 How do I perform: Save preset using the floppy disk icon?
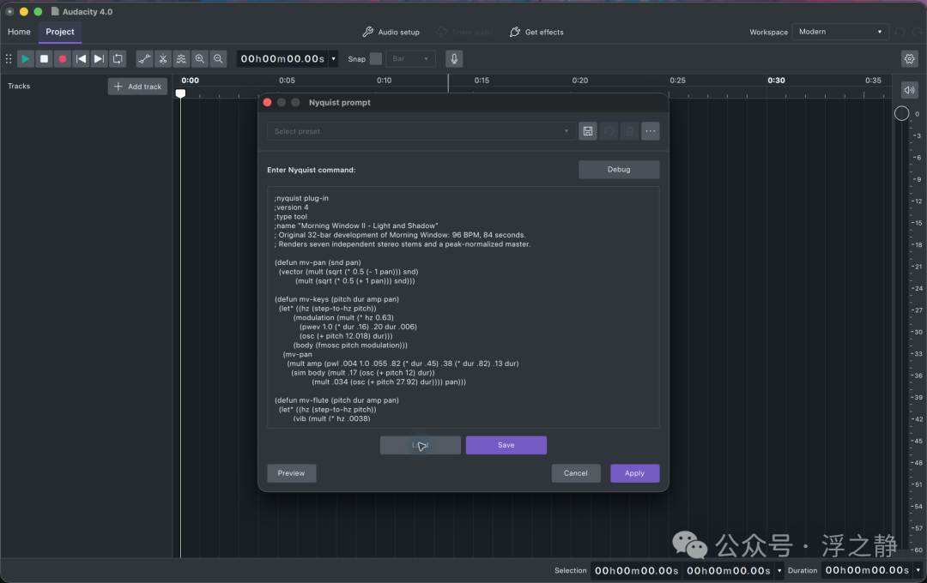click(588, 131)
